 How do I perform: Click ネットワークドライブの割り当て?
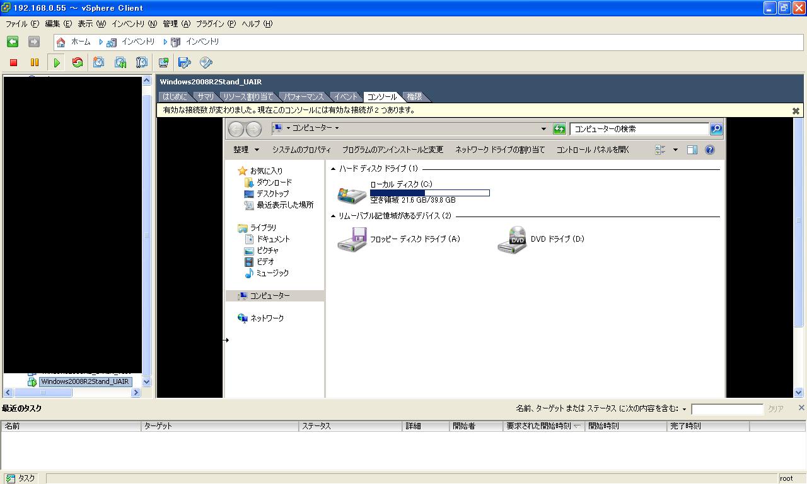coord(500,150)
